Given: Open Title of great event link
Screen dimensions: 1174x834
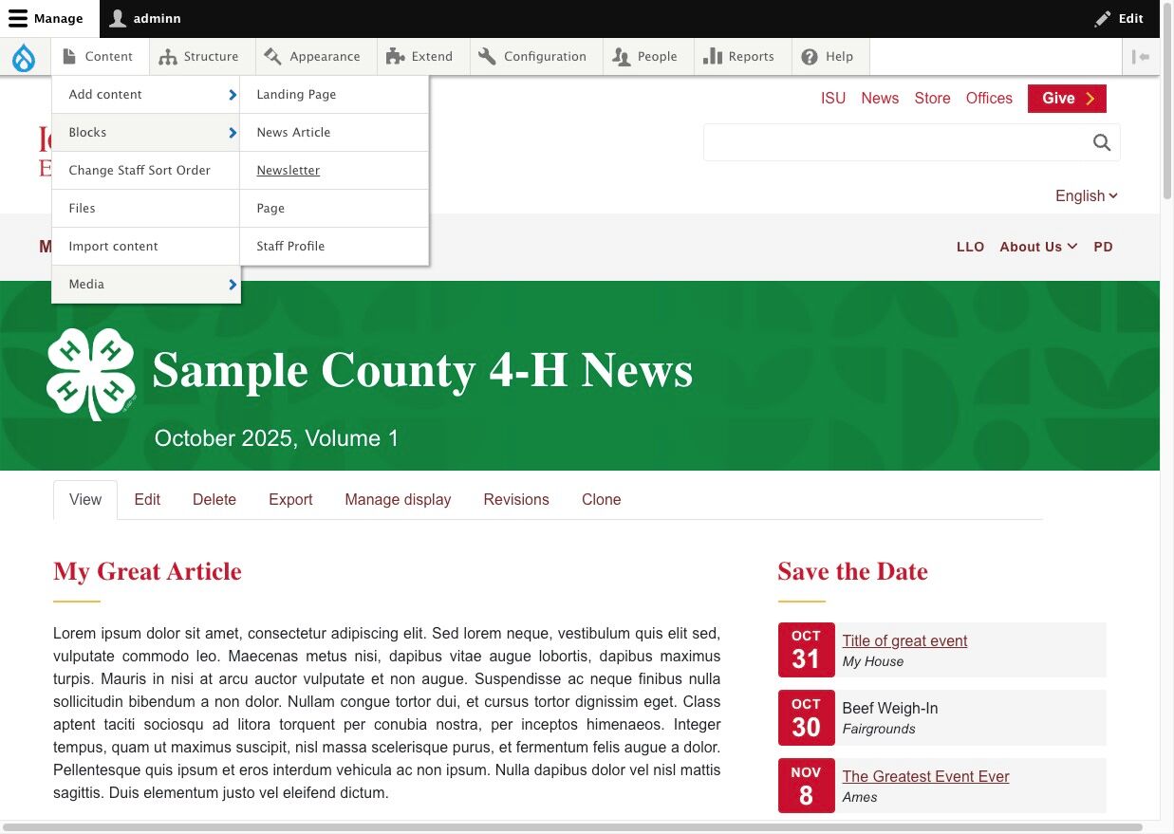Looking at the screenshot, I should pos(904,641).
